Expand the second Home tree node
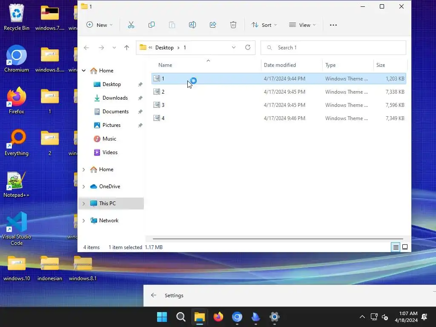This screenshot has width=436, height=327. coord(84,169)
